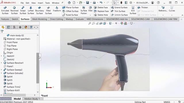Open the Edit menu
184x103 pixels.
point(28,3)
